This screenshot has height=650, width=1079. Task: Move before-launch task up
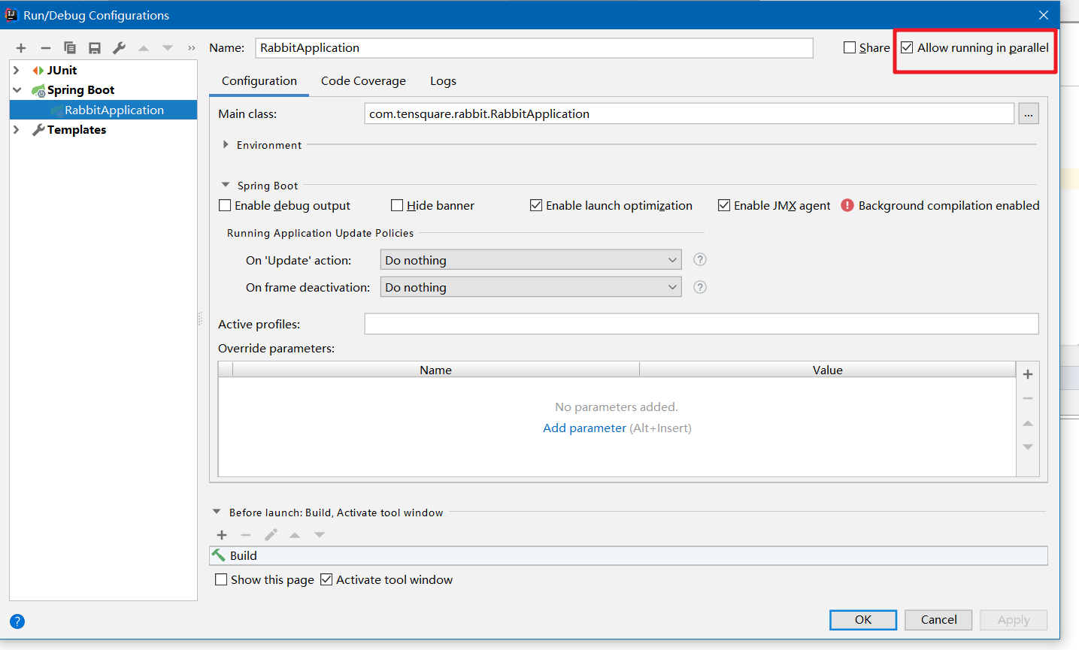tap(295, 535)
